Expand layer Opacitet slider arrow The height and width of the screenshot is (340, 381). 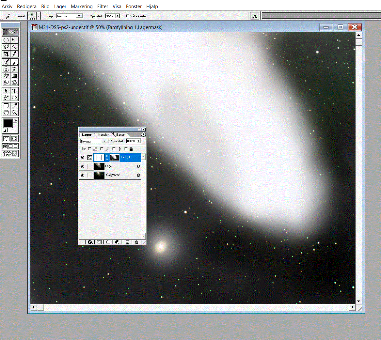(x=139, y=141)
